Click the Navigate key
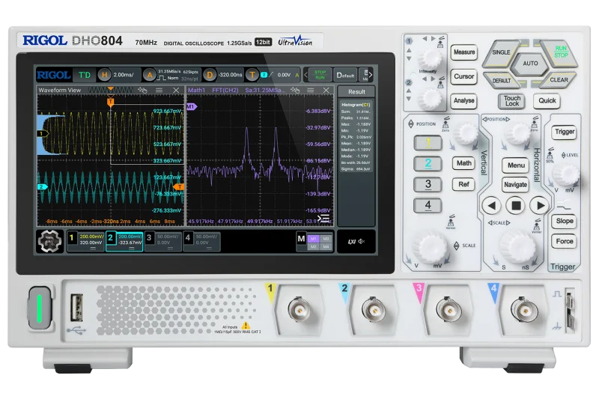 click(515, 185)
